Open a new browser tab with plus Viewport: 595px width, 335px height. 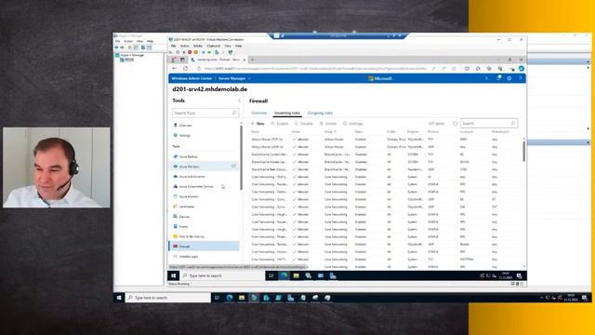[x=252, y=60]
